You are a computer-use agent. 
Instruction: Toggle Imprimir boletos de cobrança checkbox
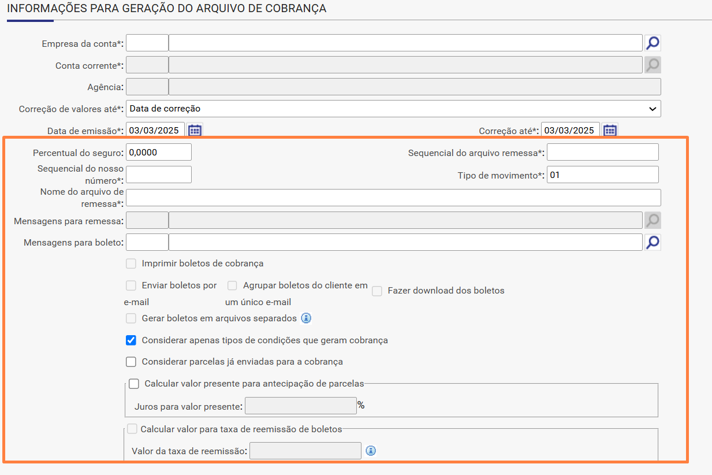tap(131, 264)
